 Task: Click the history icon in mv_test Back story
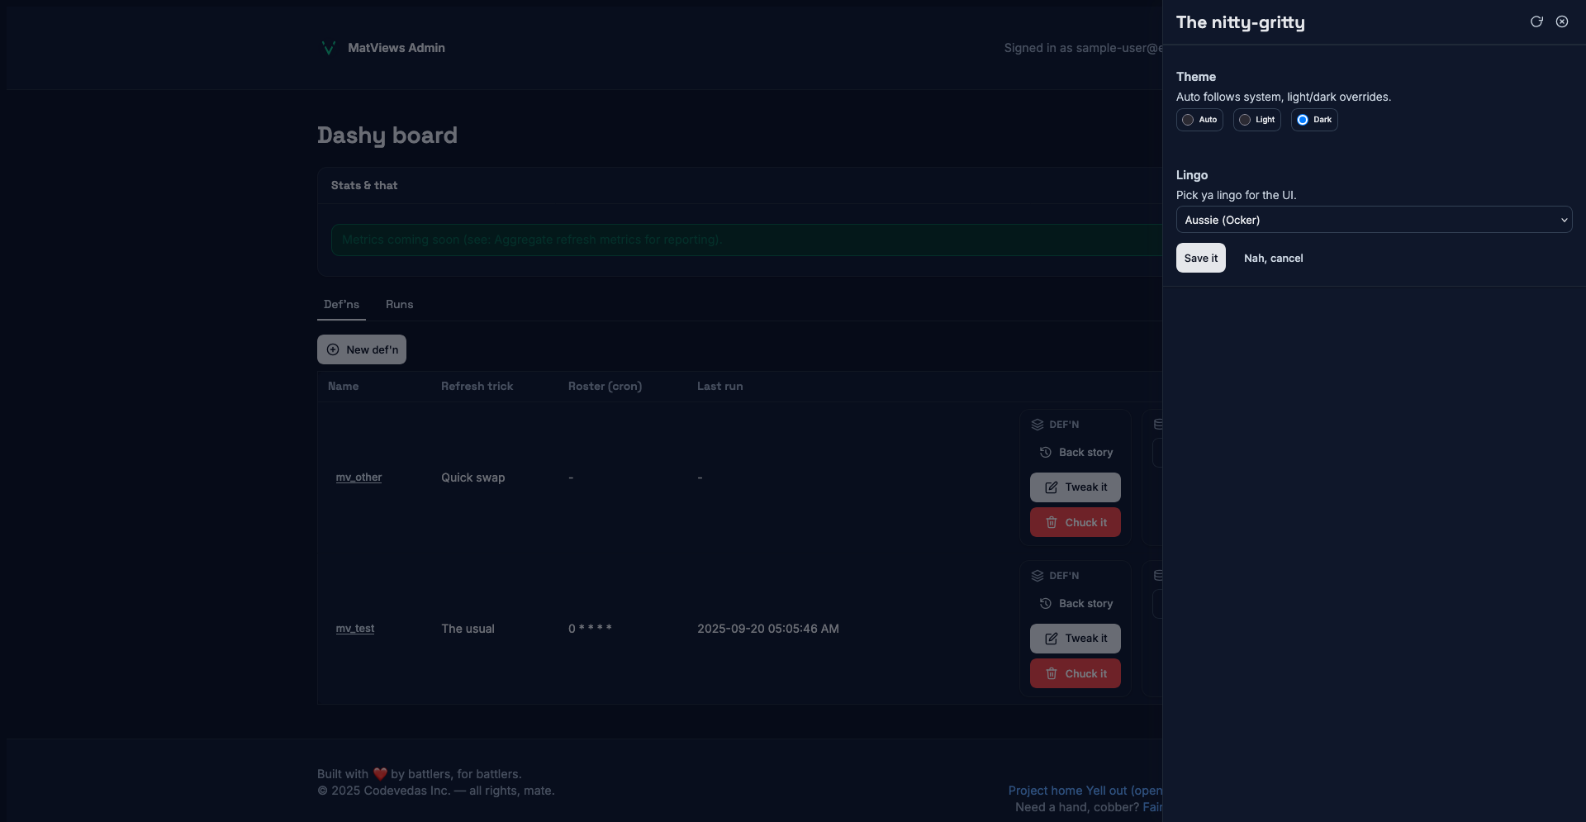[x=1046, y=604]
